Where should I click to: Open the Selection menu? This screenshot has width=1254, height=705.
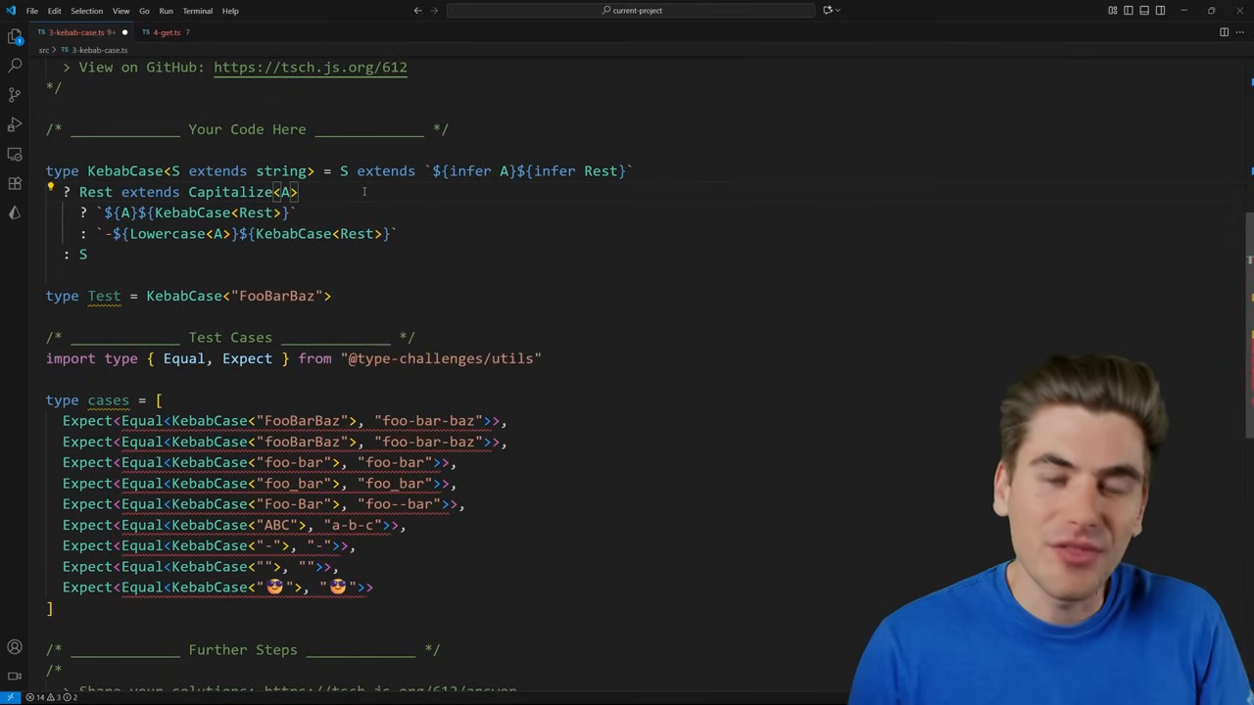pyautogui.click(x=86, y=11)
